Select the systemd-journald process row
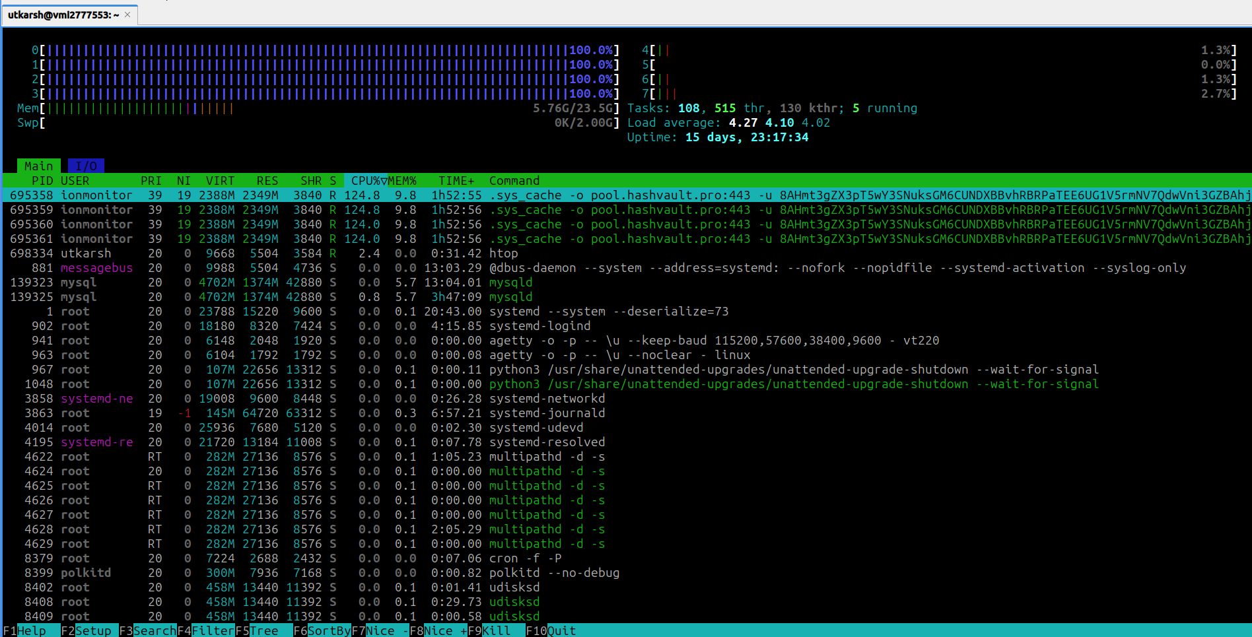 pyautogui.click(x=330, y=413)
